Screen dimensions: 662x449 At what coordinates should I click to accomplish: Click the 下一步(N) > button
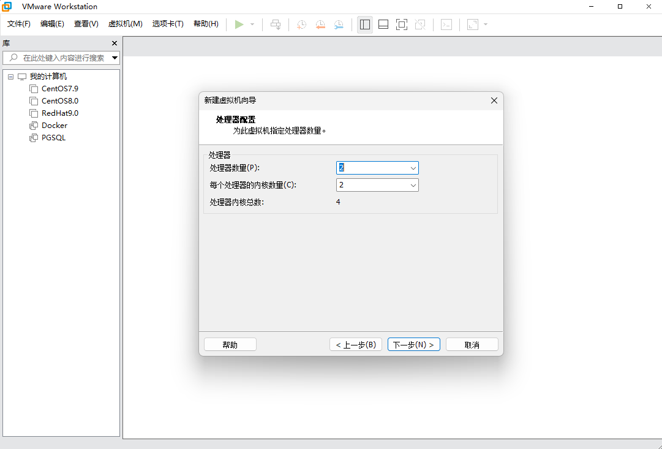(x=414, y=345)
